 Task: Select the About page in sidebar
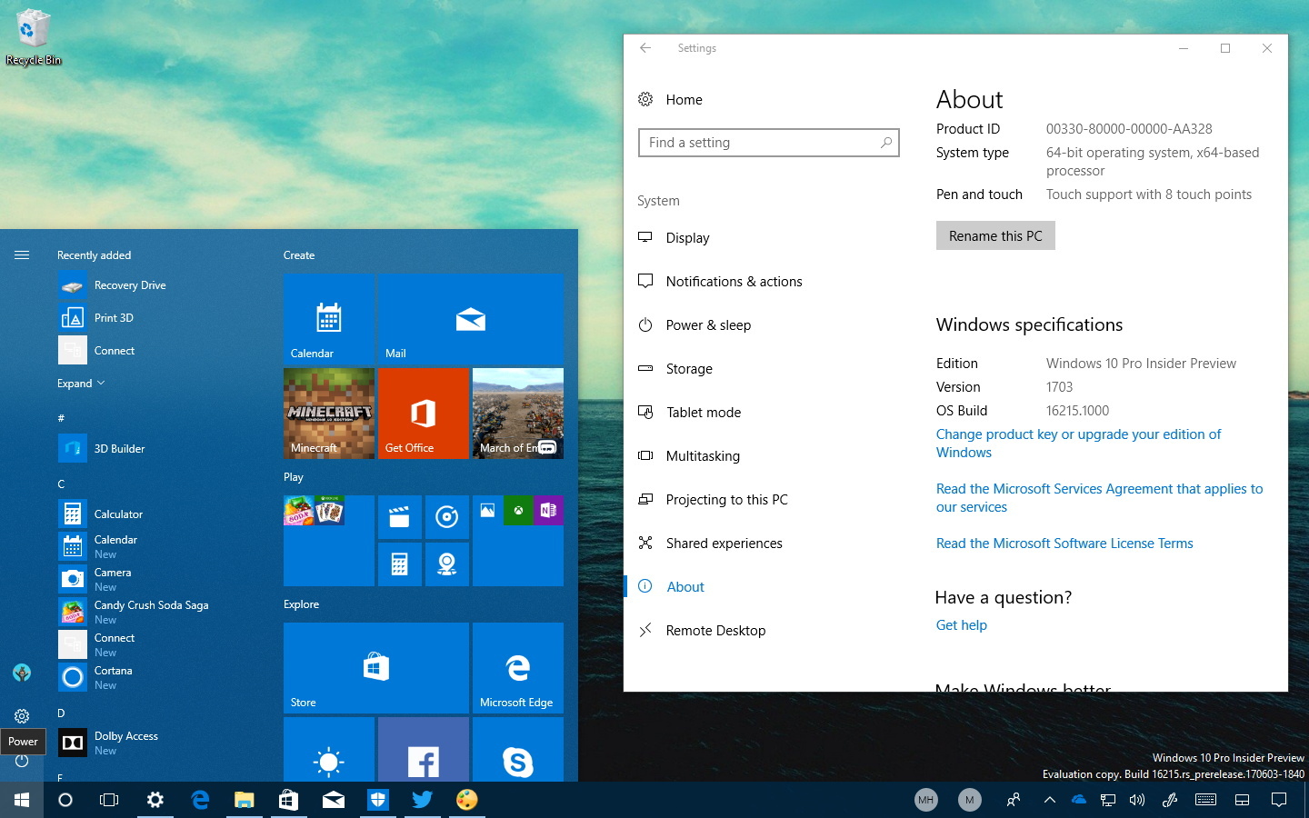coord(673,587)
